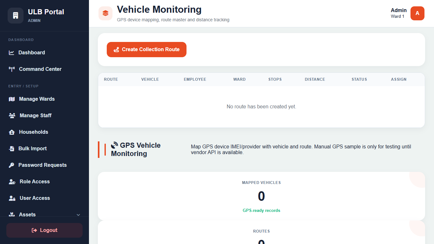This screenshot has width=434, height=244.
Task: Click the 'Map GPS device IMEI/provider' description text
Action: pyautogui.click(x=301, y=150)
